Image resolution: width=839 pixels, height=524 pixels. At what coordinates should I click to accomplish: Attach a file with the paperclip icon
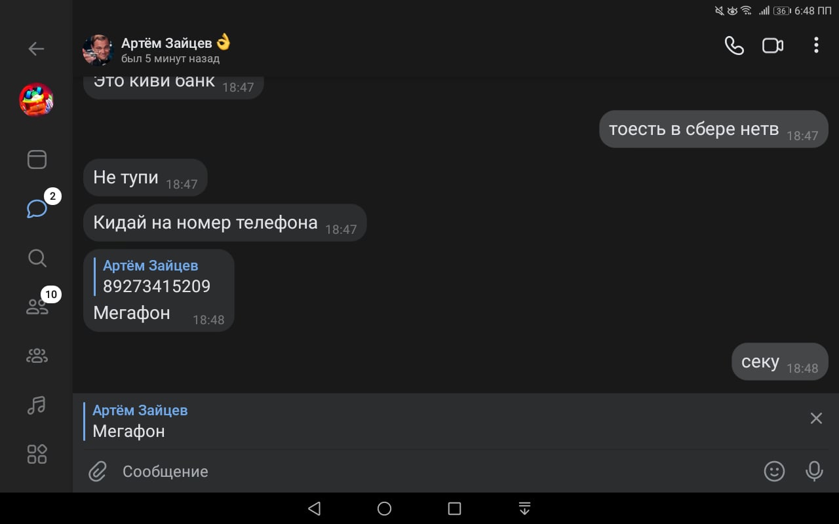(98, 471)
